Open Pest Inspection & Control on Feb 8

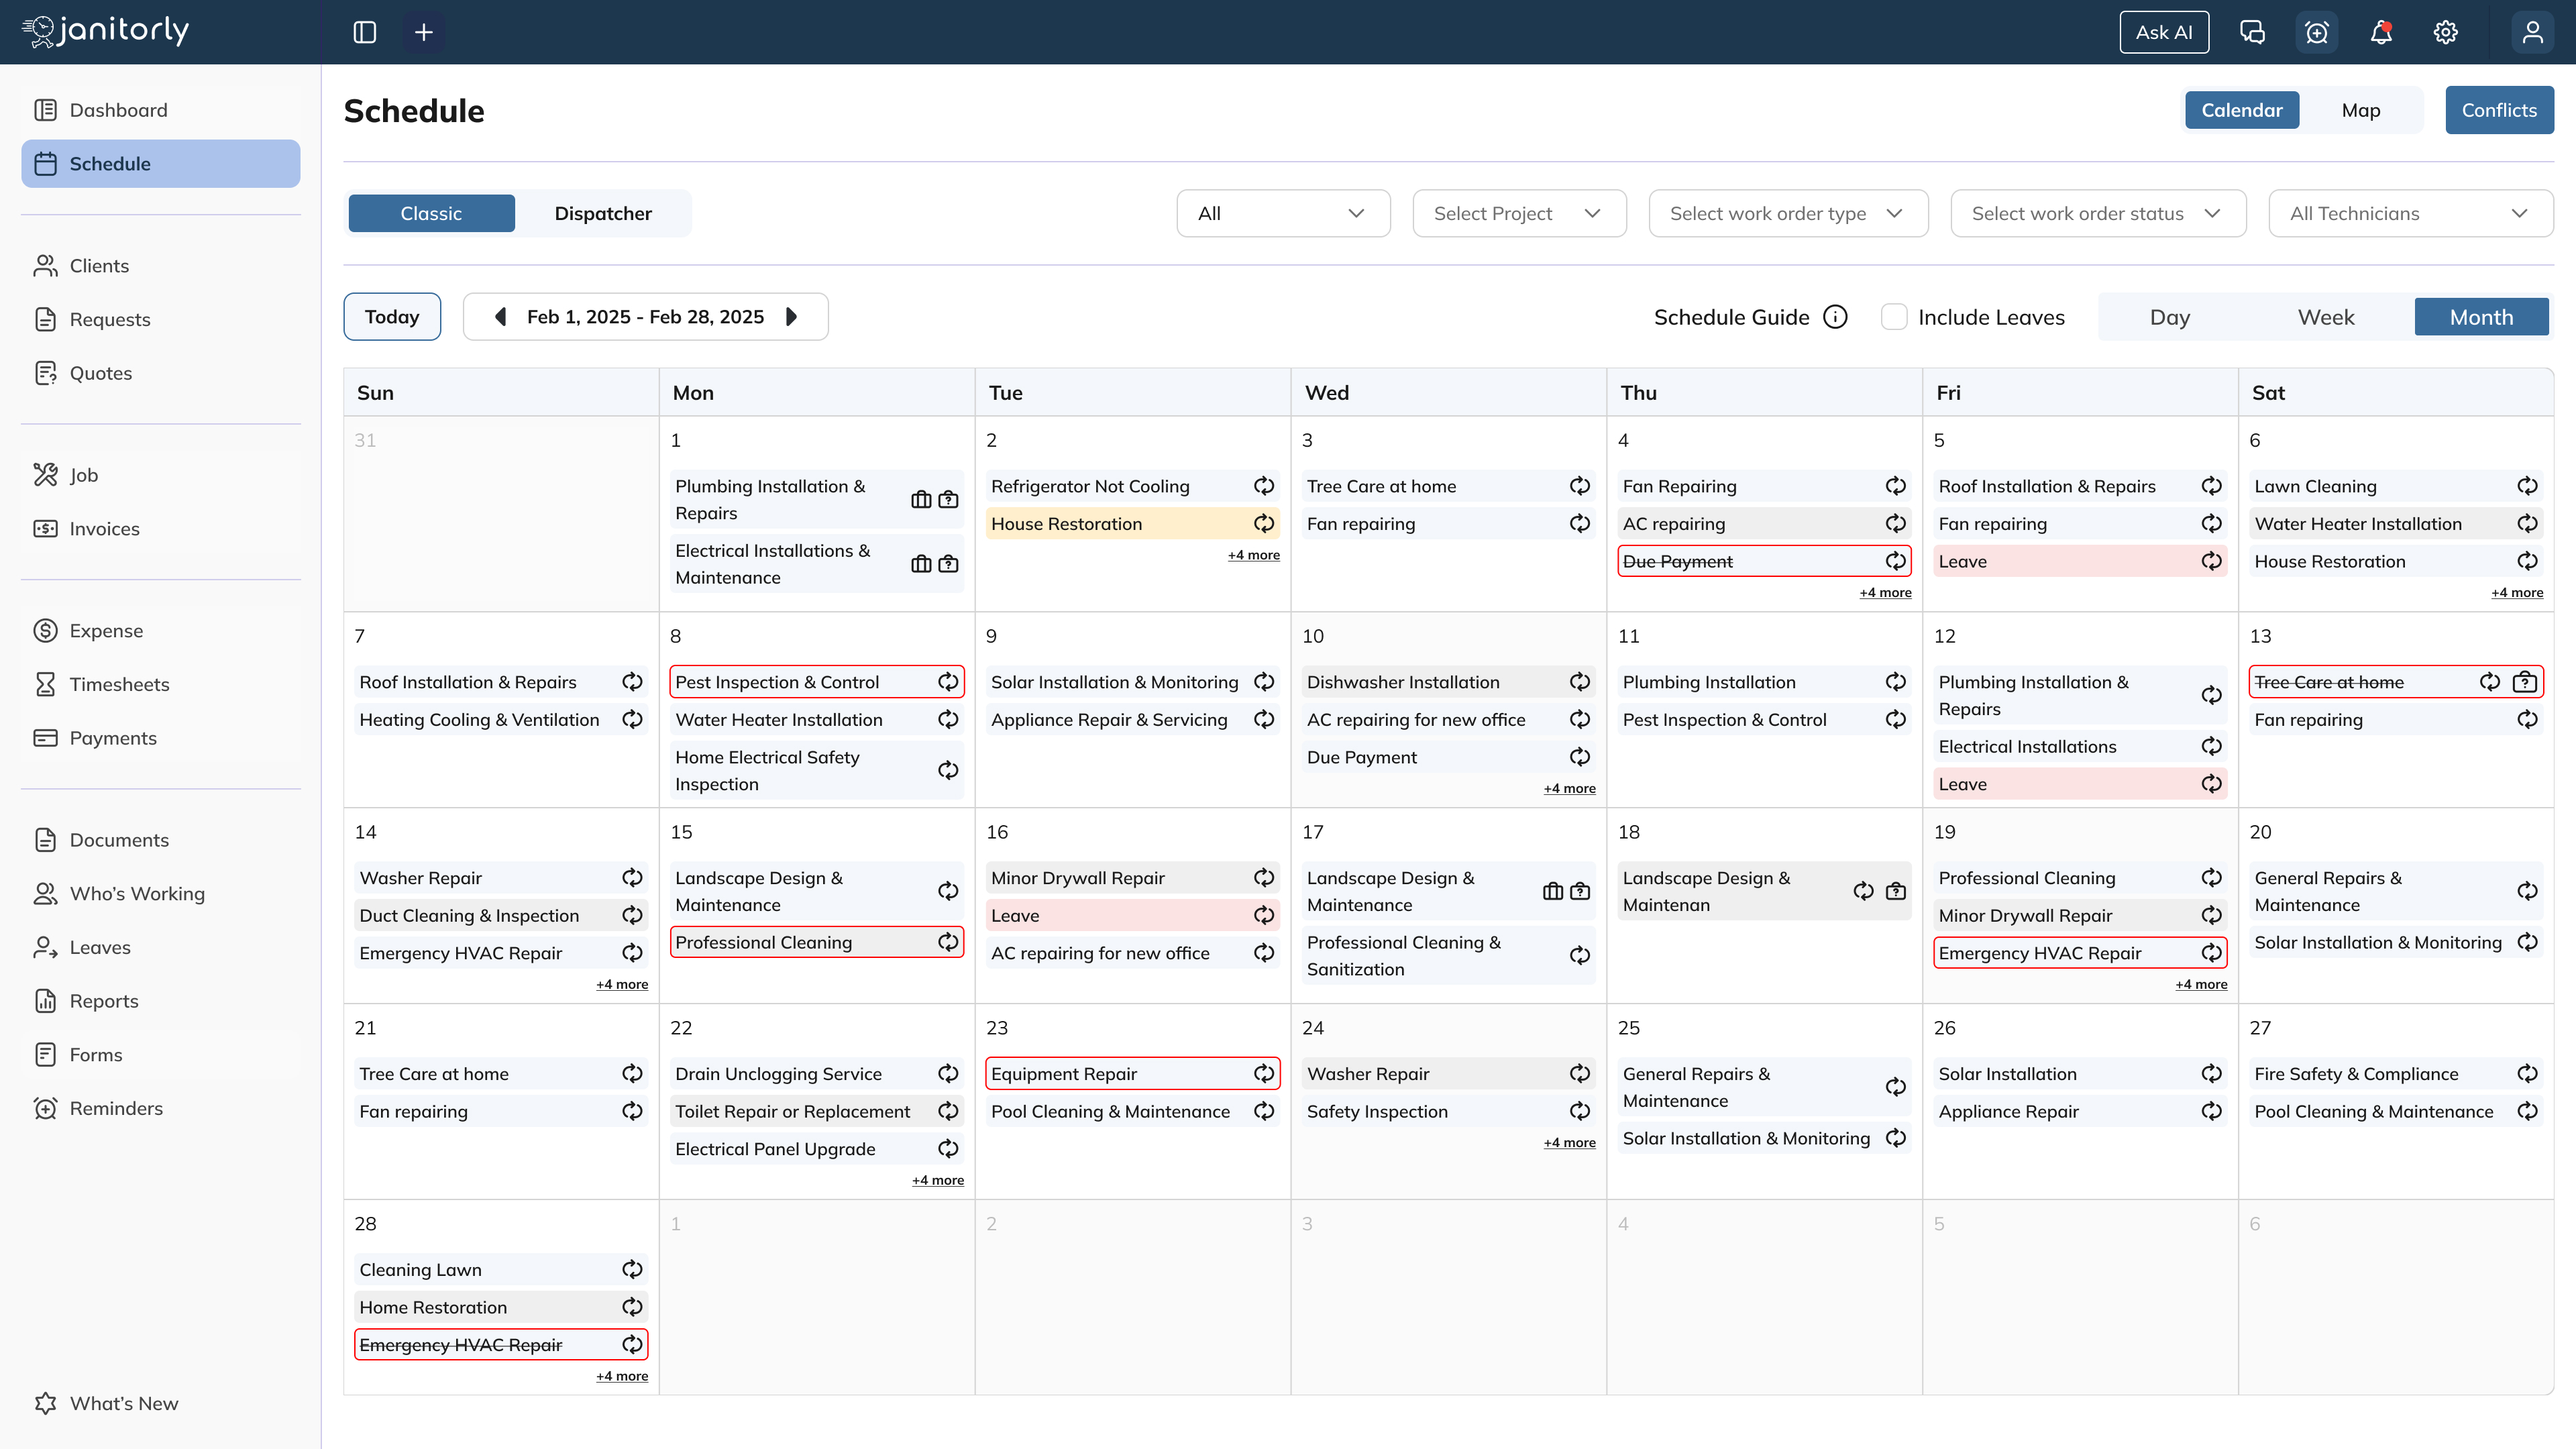pyautogui.click(x=816, y=682)
